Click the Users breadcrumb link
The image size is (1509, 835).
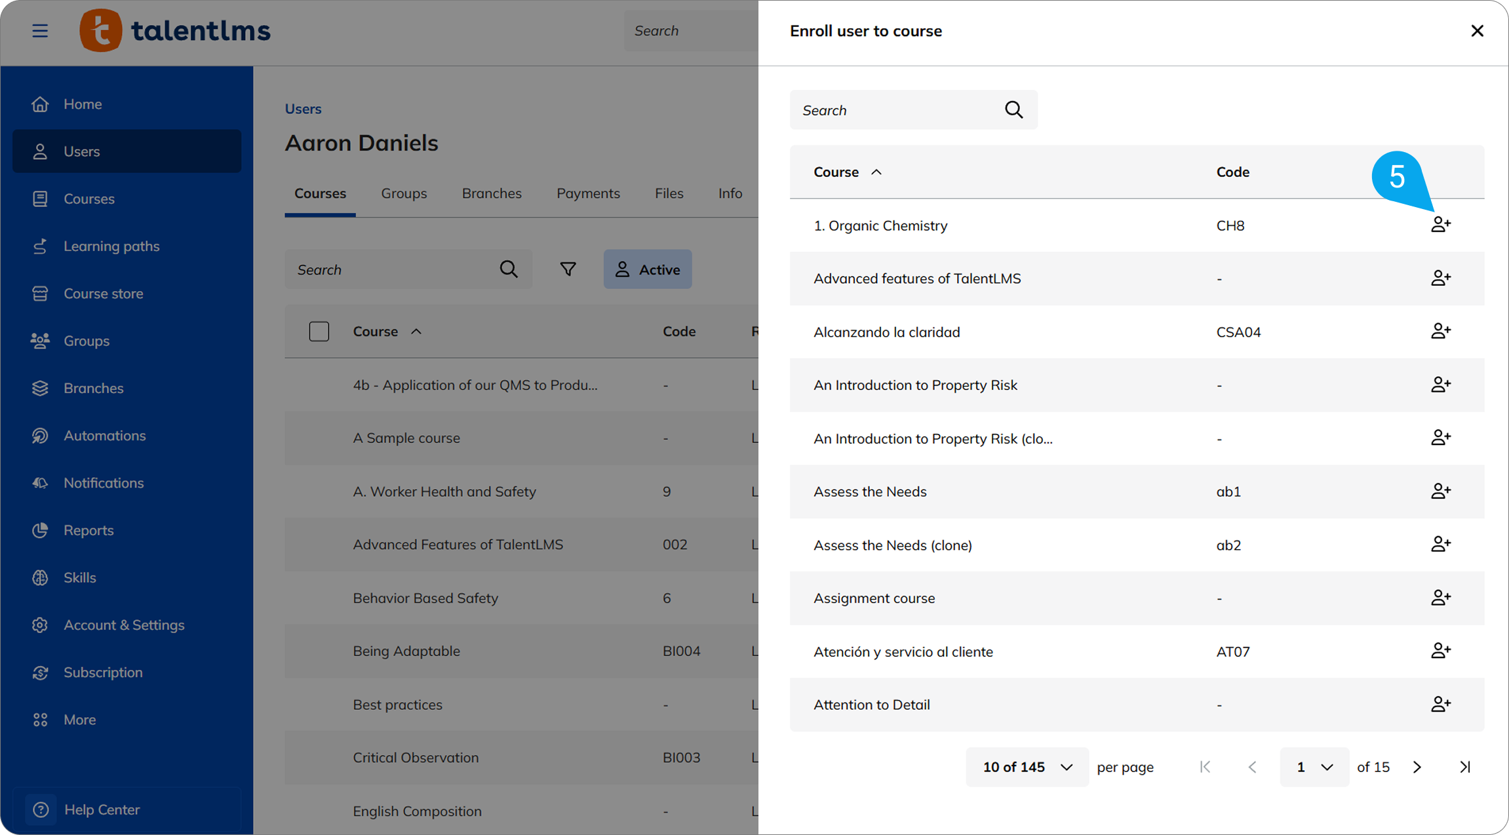(x=303, y=109)
